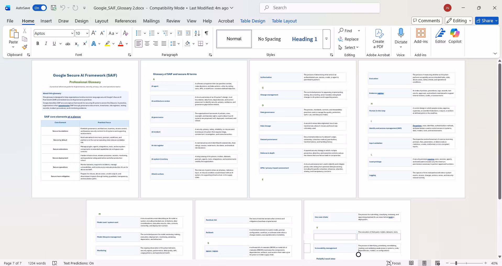
Task: Enter Focus mode from status bar
Action: click(394, 263)
